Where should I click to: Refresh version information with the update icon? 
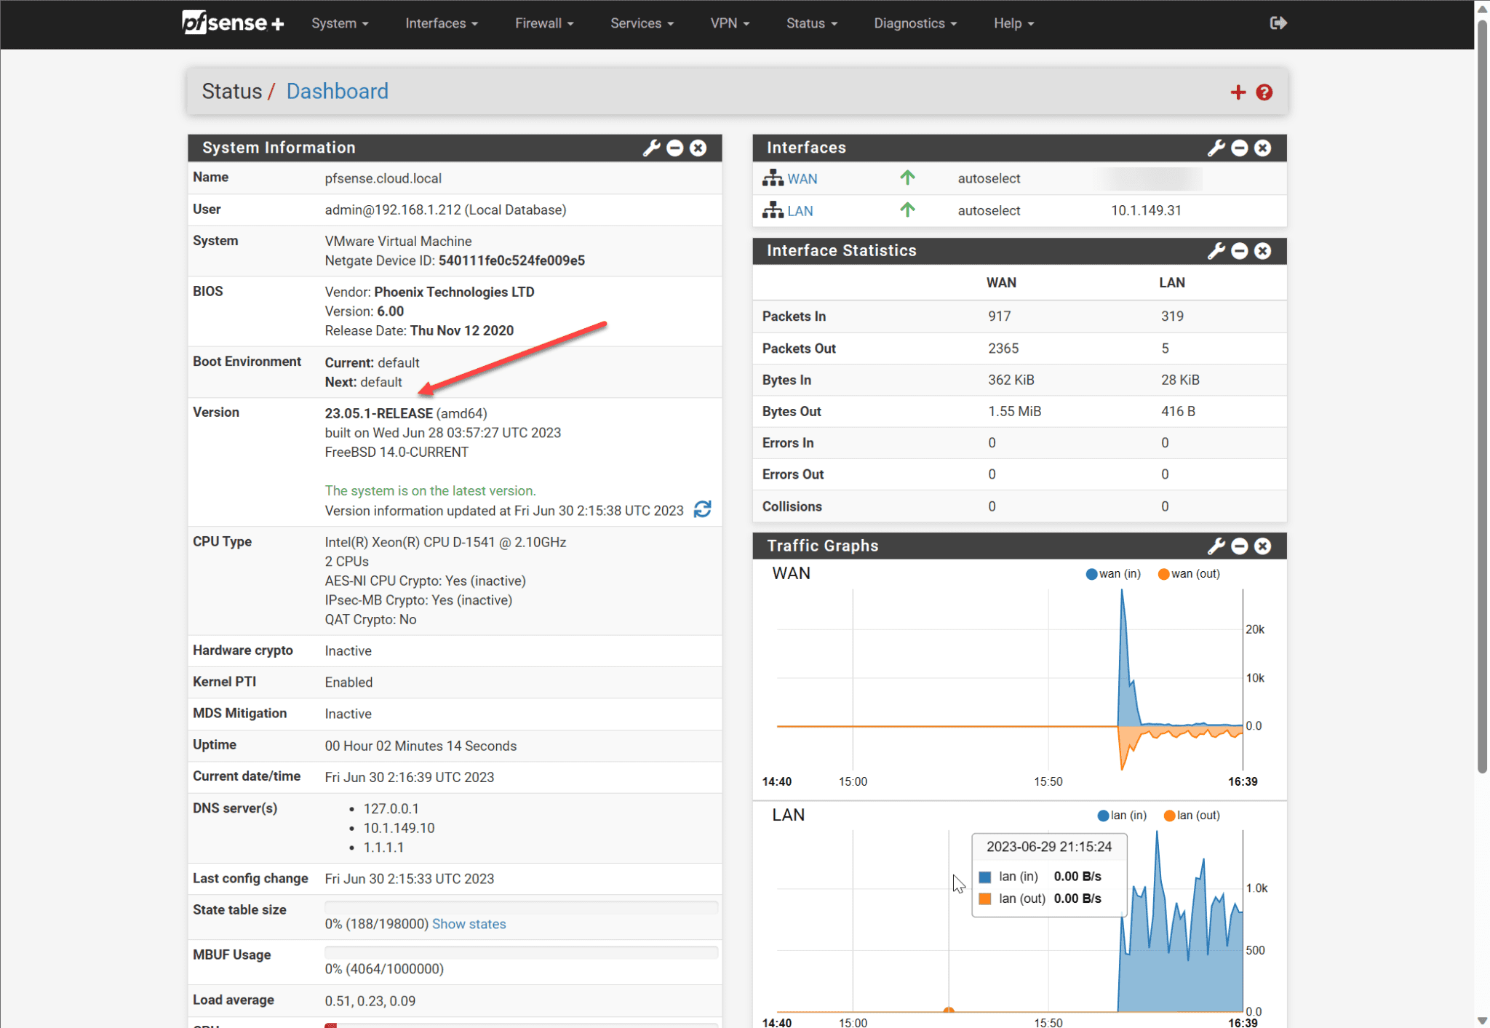(702, 509)
